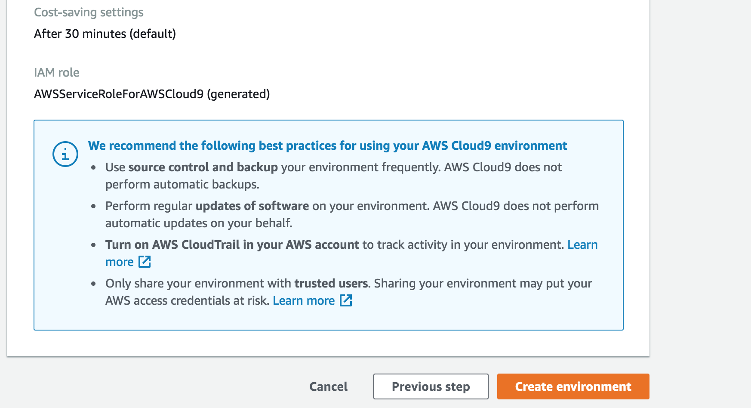Screen dimensions: 751x408
Task: Click the orange Create environment button
Action: (573, 386)
